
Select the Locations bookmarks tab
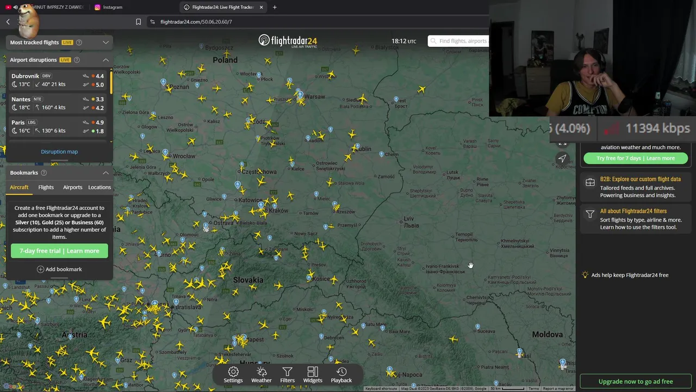pos(100,187)
